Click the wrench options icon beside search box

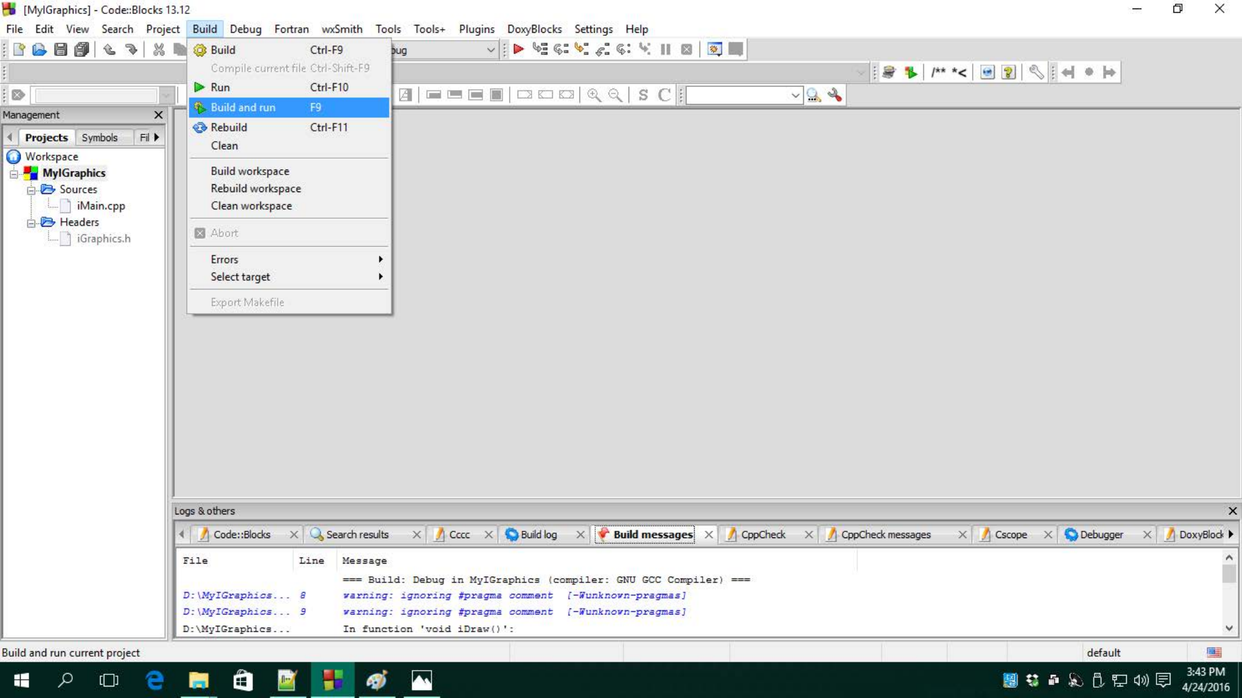pos(835,95)
